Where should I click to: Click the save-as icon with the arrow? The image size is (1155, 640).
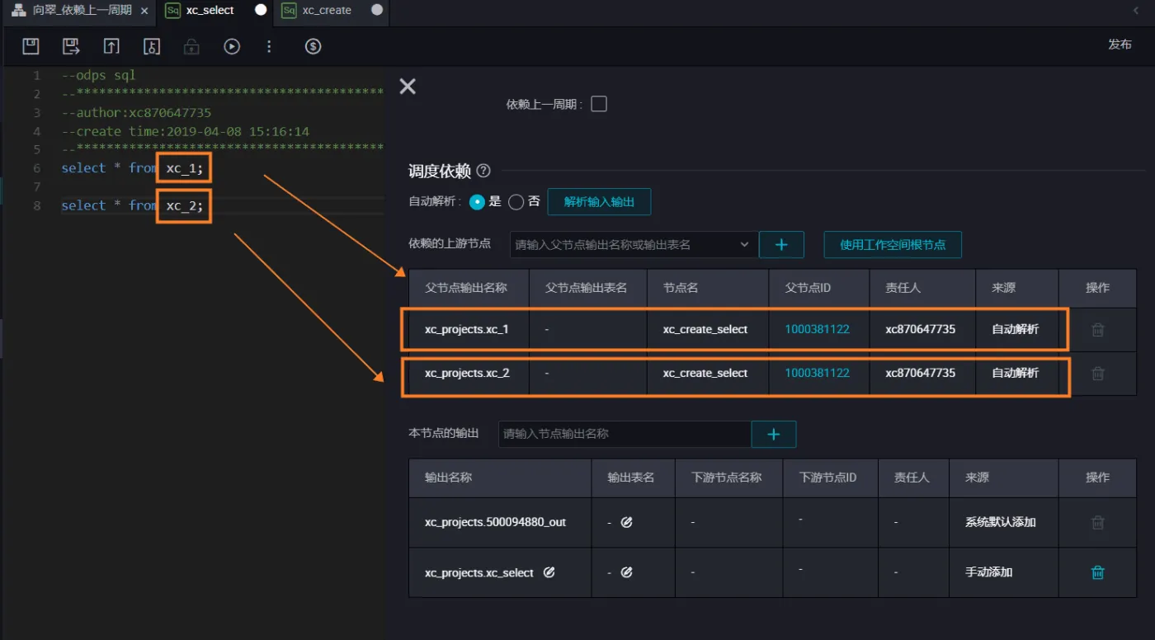pos(71,46)
